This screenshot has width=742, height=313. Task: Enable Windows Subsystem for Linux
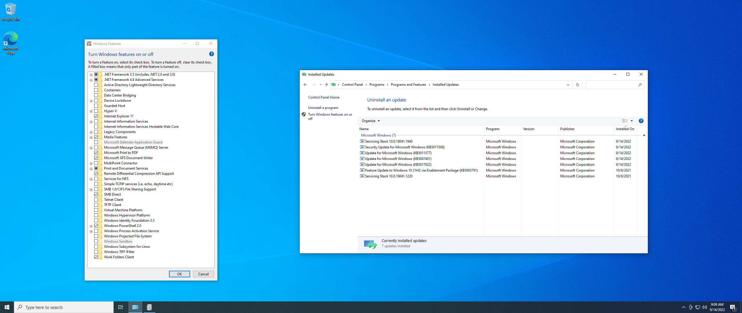pos(96,246)
